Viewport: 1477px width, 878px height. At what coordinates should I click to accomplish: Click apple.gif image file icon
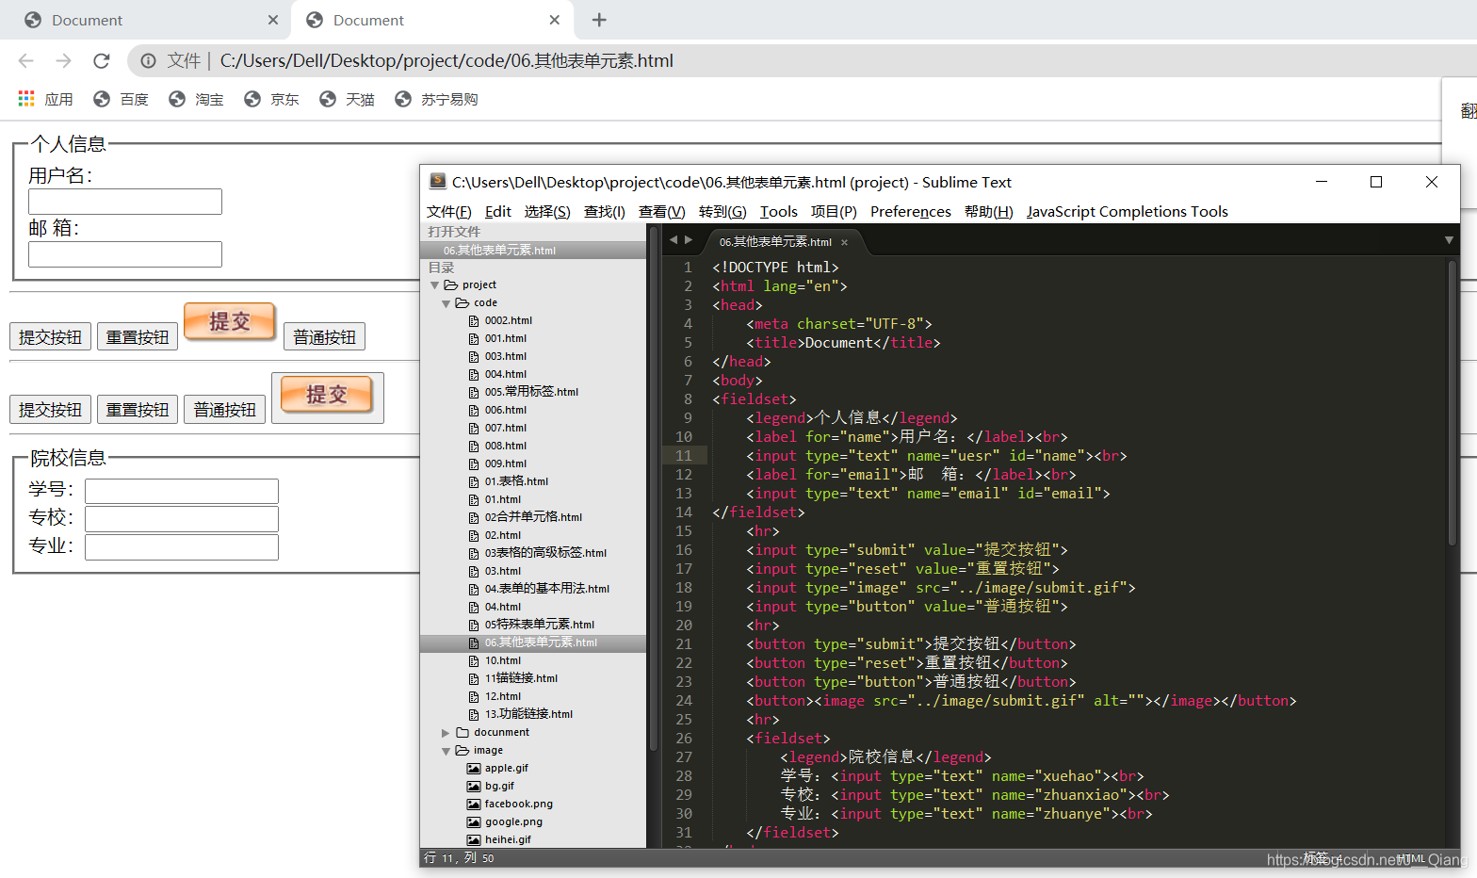pyautogui.click(x=474, y=769)
